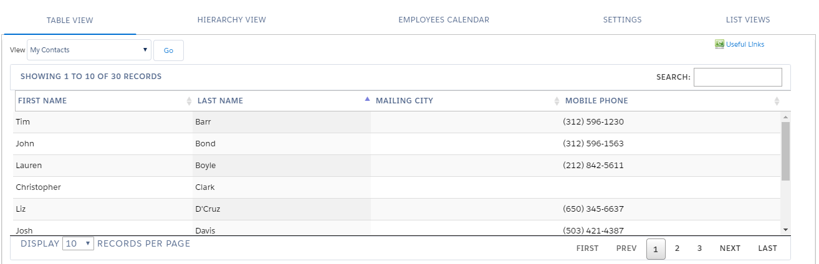
Task: Click the Useful Links icon
Action: pyautogui.click(x=719, y=44)
